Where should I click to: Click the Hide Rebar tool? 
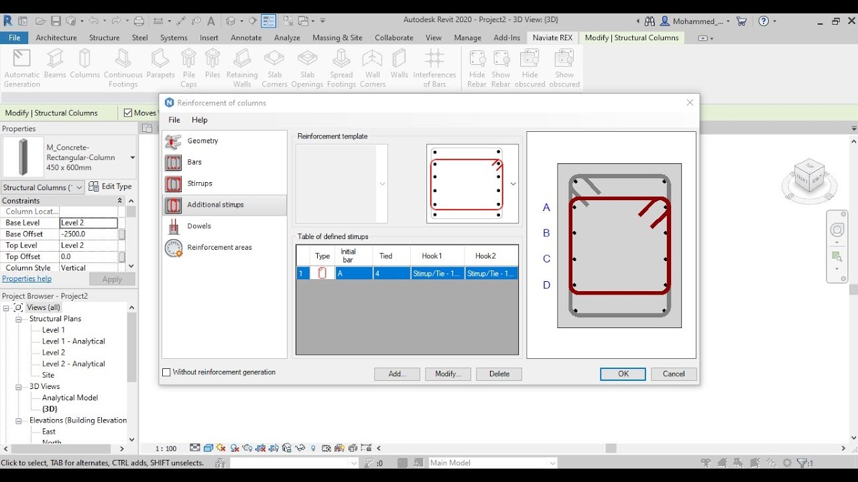tap(477, 68)
